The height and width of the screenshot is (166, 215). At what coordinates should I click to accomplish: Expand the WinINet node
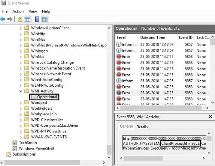pos(21,40)
